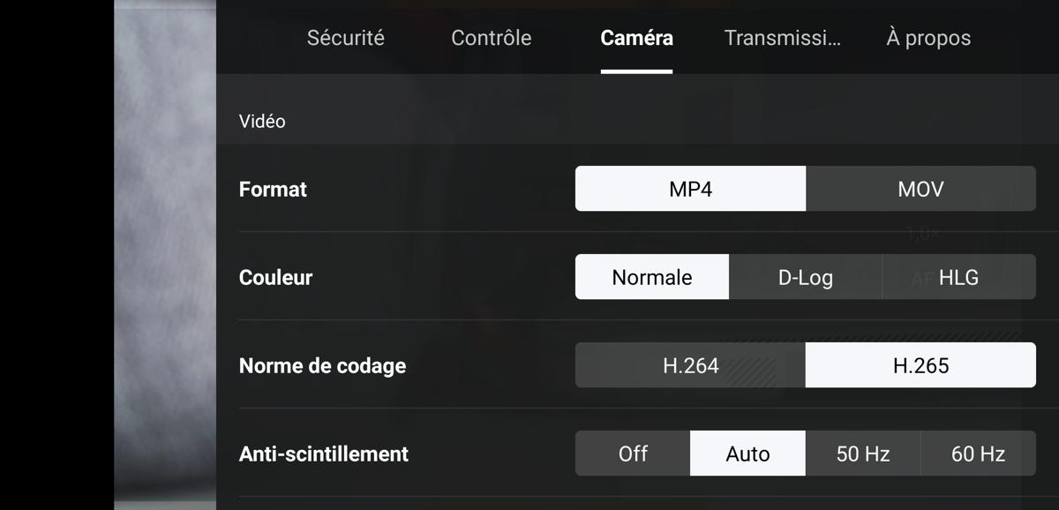Viewport: 1059px width, 510px height.
Task: Select D-Log color mode
Action: [x=806, y=277]
